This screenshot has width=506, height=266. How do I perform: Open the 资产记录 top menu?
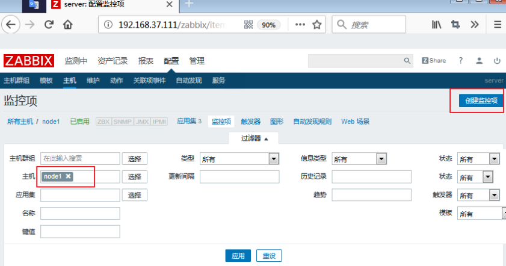coord(113,61)
